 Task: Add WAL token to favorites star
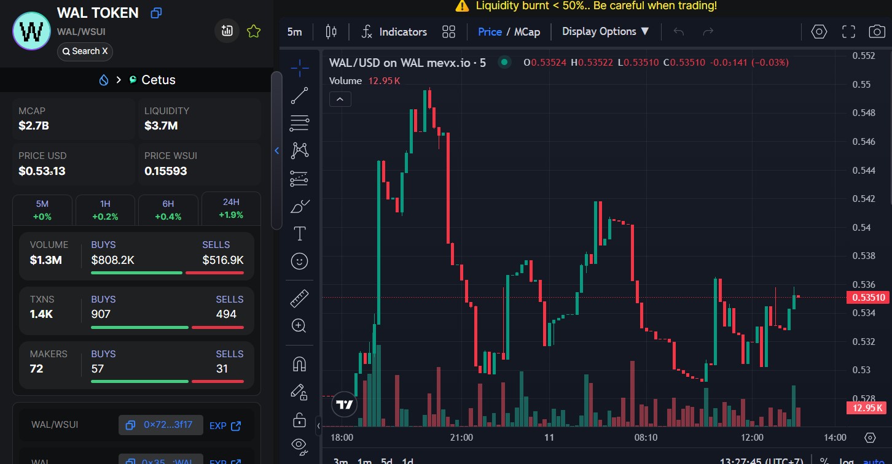click(x=254, y=31)
